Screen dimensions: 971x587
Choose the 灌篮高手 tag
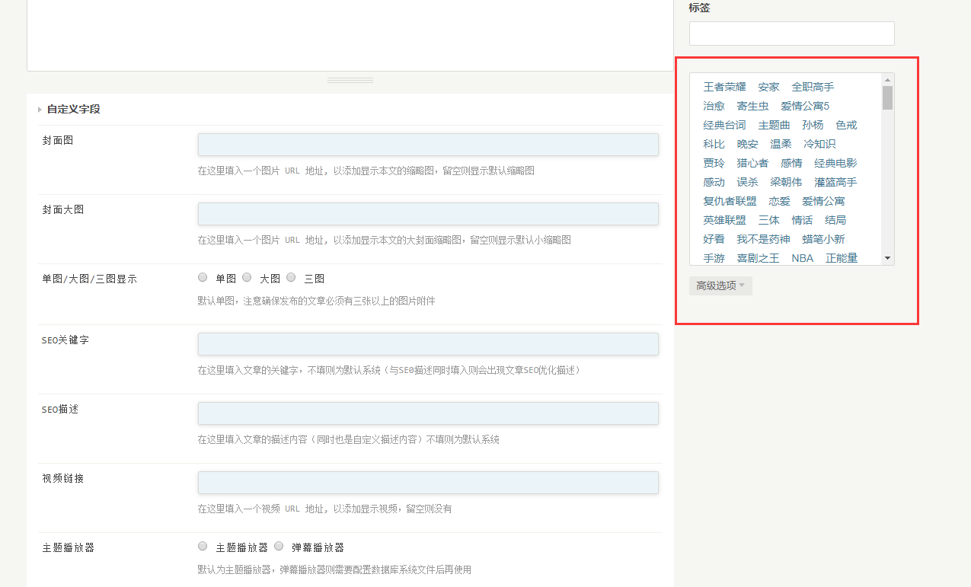pos(835,182)
